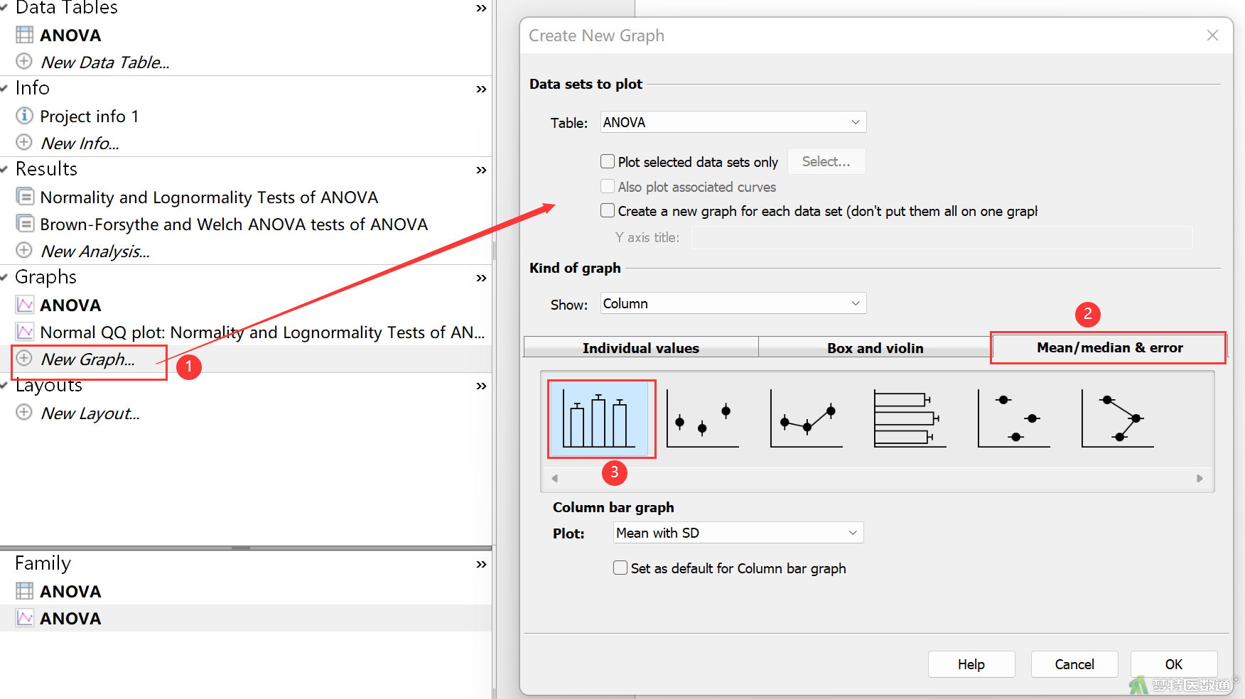
Task: Open New Analysis... in navigator
Action: 95,251
